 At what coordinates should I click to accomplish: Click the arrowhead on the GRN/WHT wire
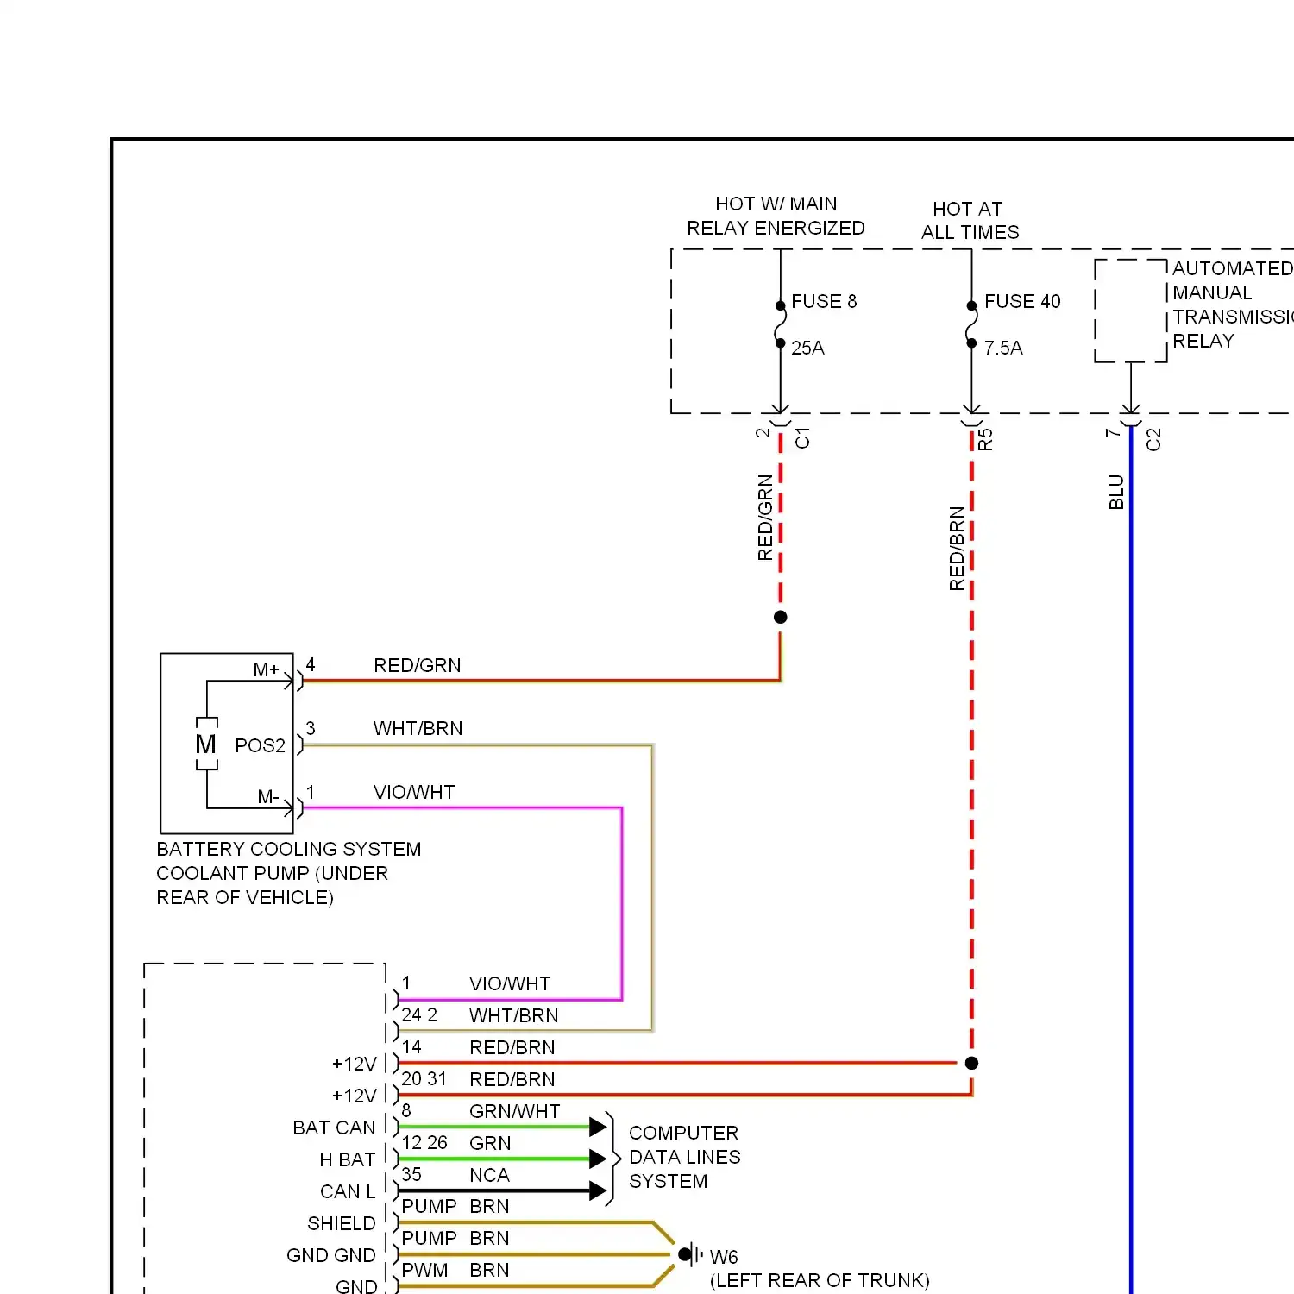(x=599, y=1127)
